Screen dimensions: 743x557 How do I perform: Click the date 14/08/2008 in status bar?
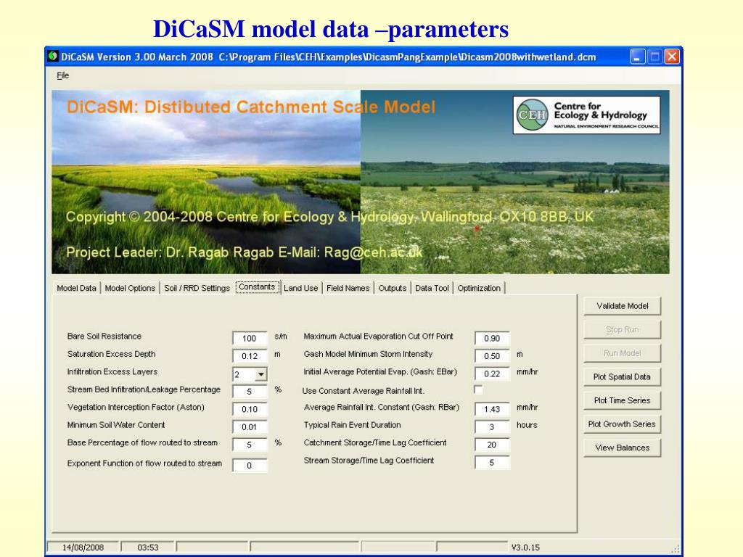pyautogui.click(x=83, y=547)
